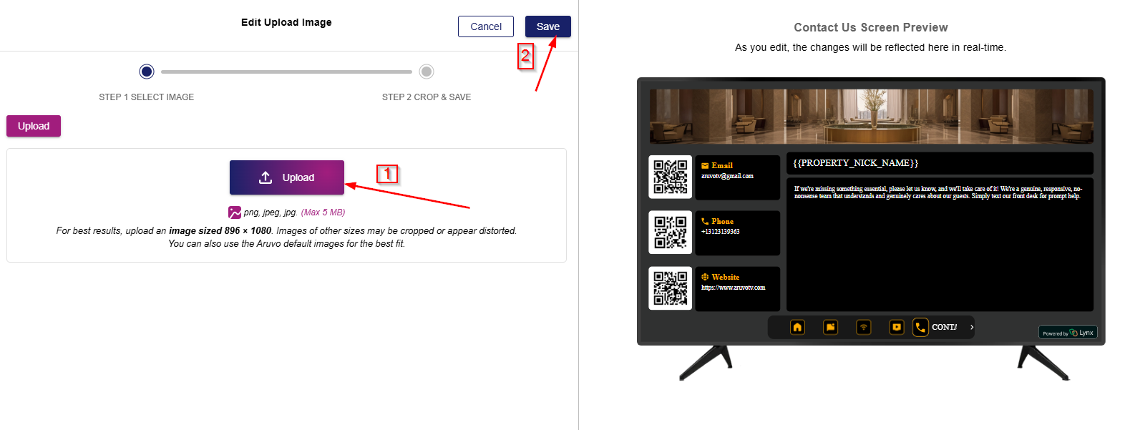The height and width of the screenshot is (430, 1125).
Task: Click the Save button
Action: [x=547, y=26]
